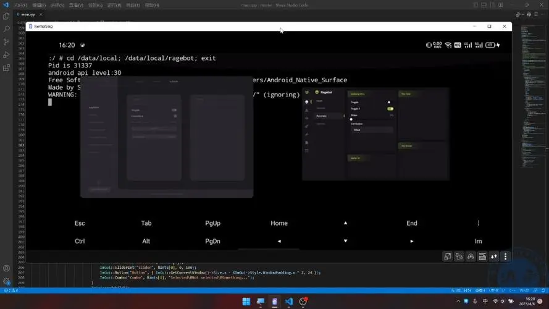This screenshot has height=309, width=549.
Task: Tap the Alt key on terminal keyboard
Action: tap(146, 241)
